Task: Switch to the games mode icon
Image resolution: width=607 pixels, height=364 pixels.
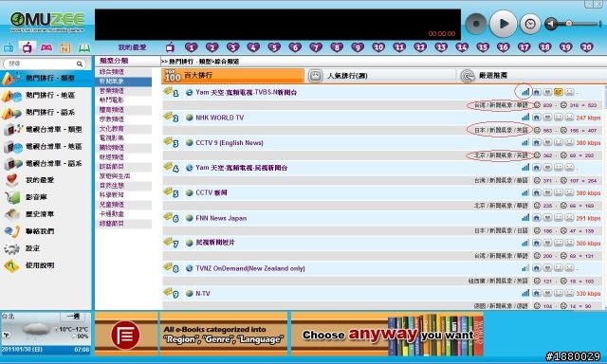Action: (46, 47)
